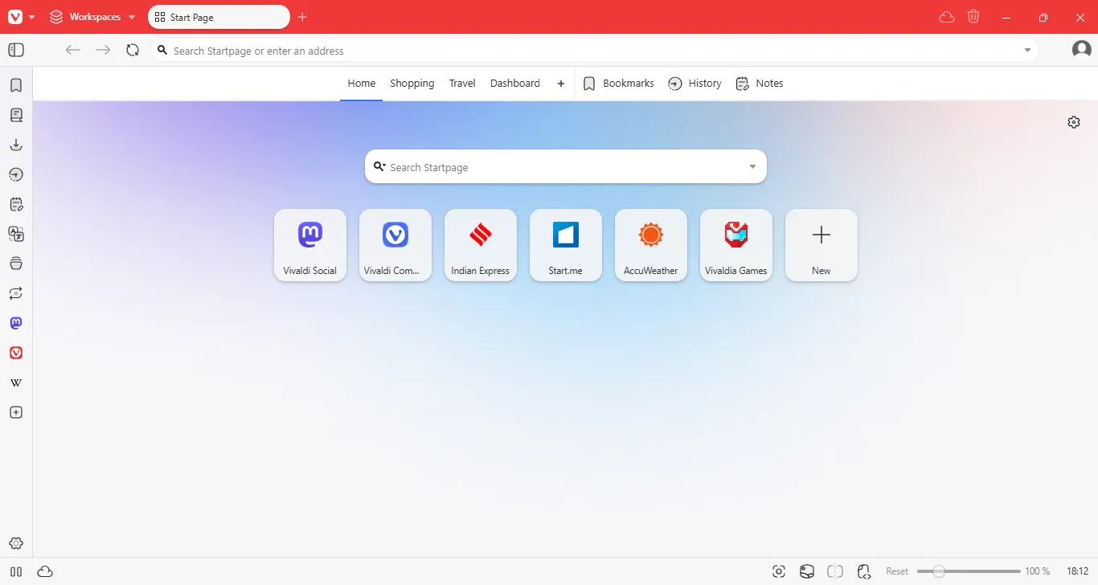Screen dimensions: 1098x585
Task: Add a new web panel with the plus icon
Action: (15, 412)
